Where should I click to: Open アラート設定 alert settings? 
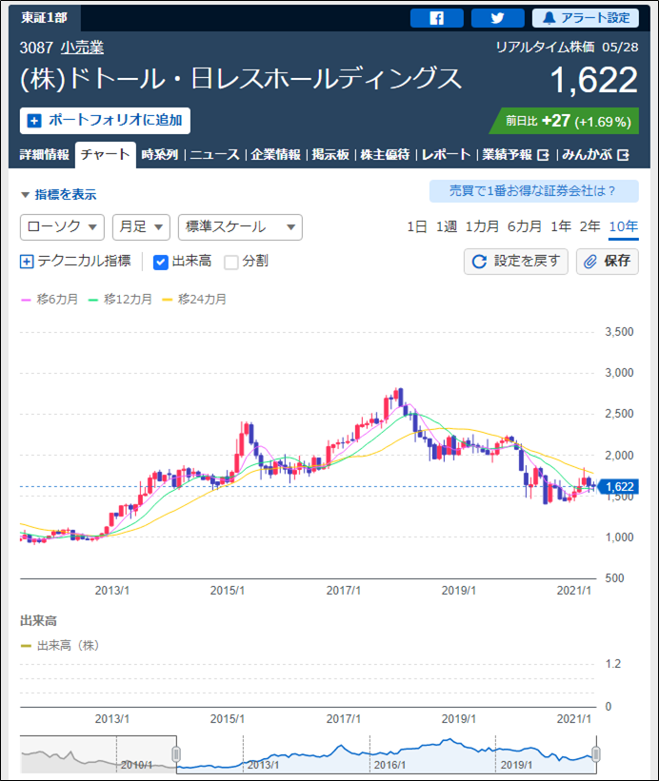[x=586, y=18]
